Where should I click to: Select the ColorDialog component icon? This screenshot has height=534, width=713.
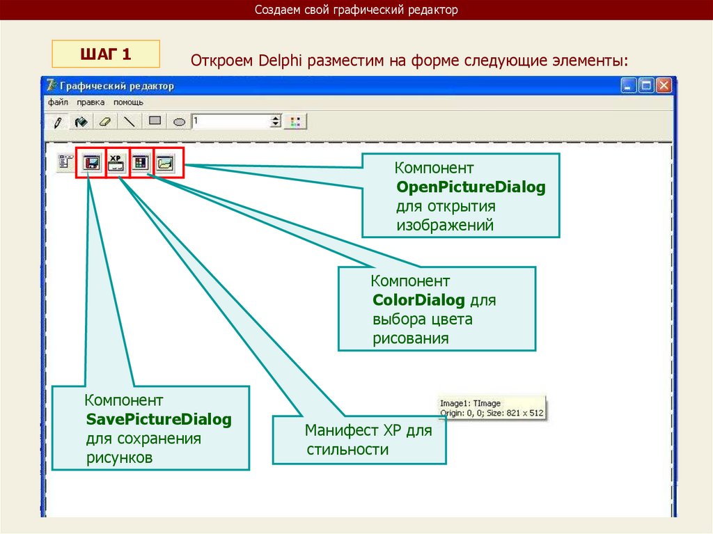tap(141, 162)
